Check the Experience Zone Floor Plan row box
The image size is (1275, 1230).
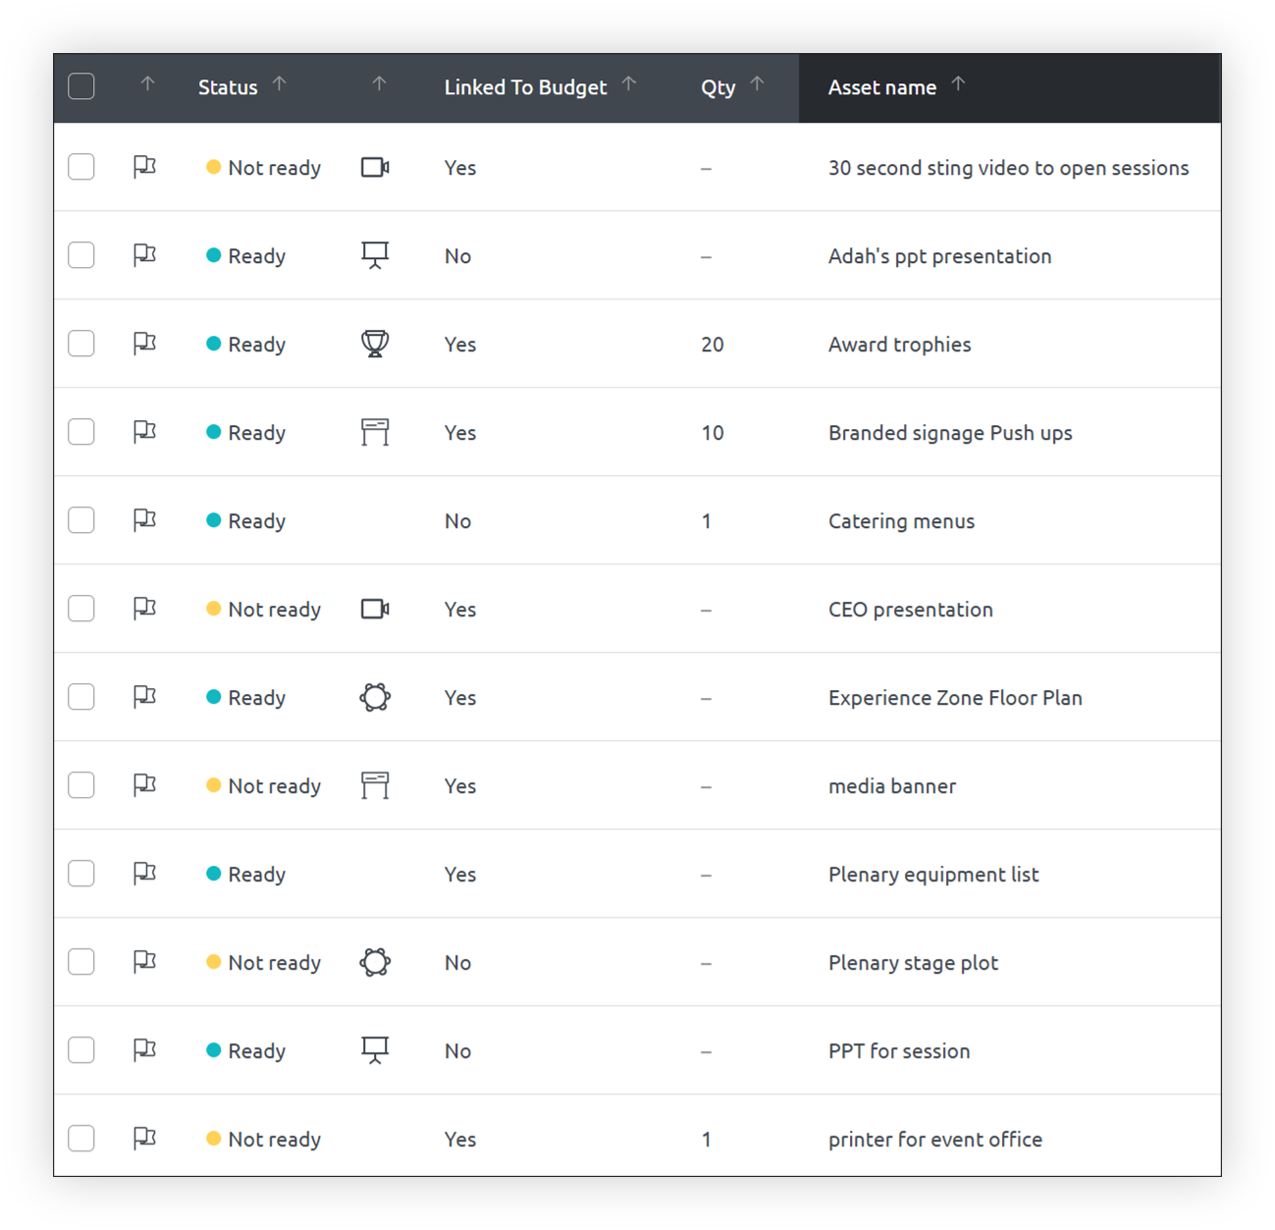click(x=81, y=697)
